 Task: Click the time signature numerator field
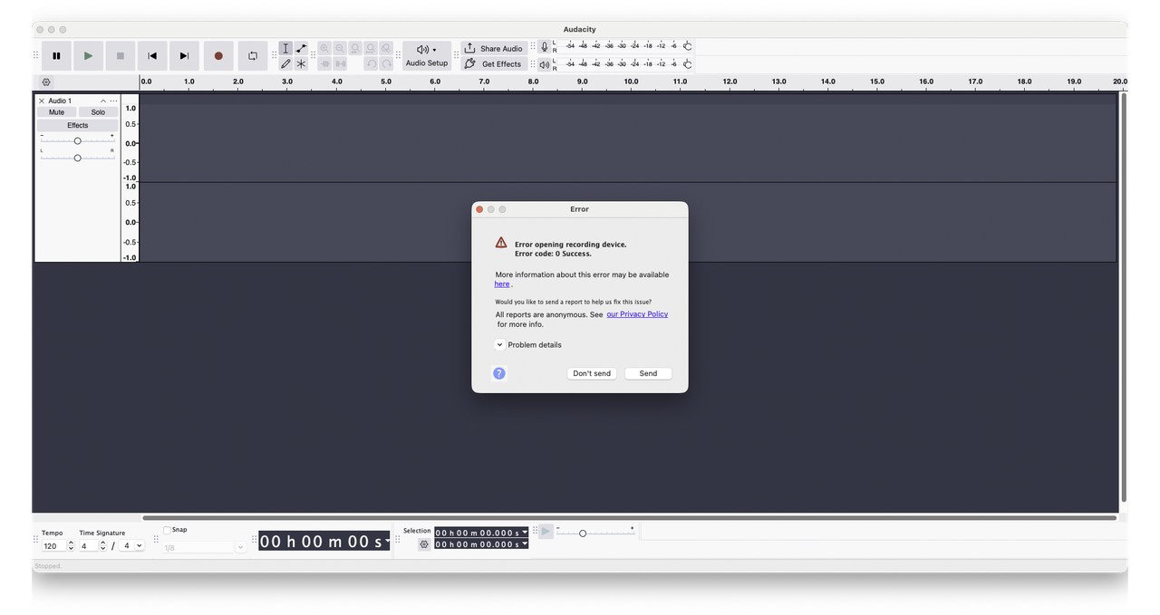[x=87, y=546]
